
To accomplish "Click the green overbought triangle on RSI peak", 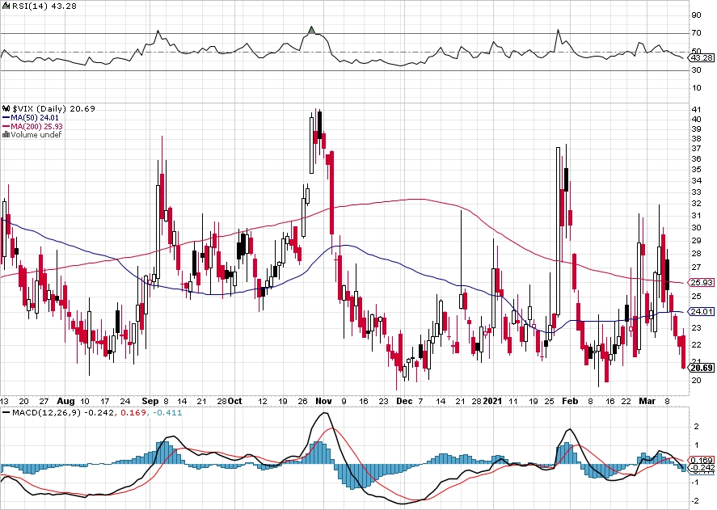I will click(311, 30).
